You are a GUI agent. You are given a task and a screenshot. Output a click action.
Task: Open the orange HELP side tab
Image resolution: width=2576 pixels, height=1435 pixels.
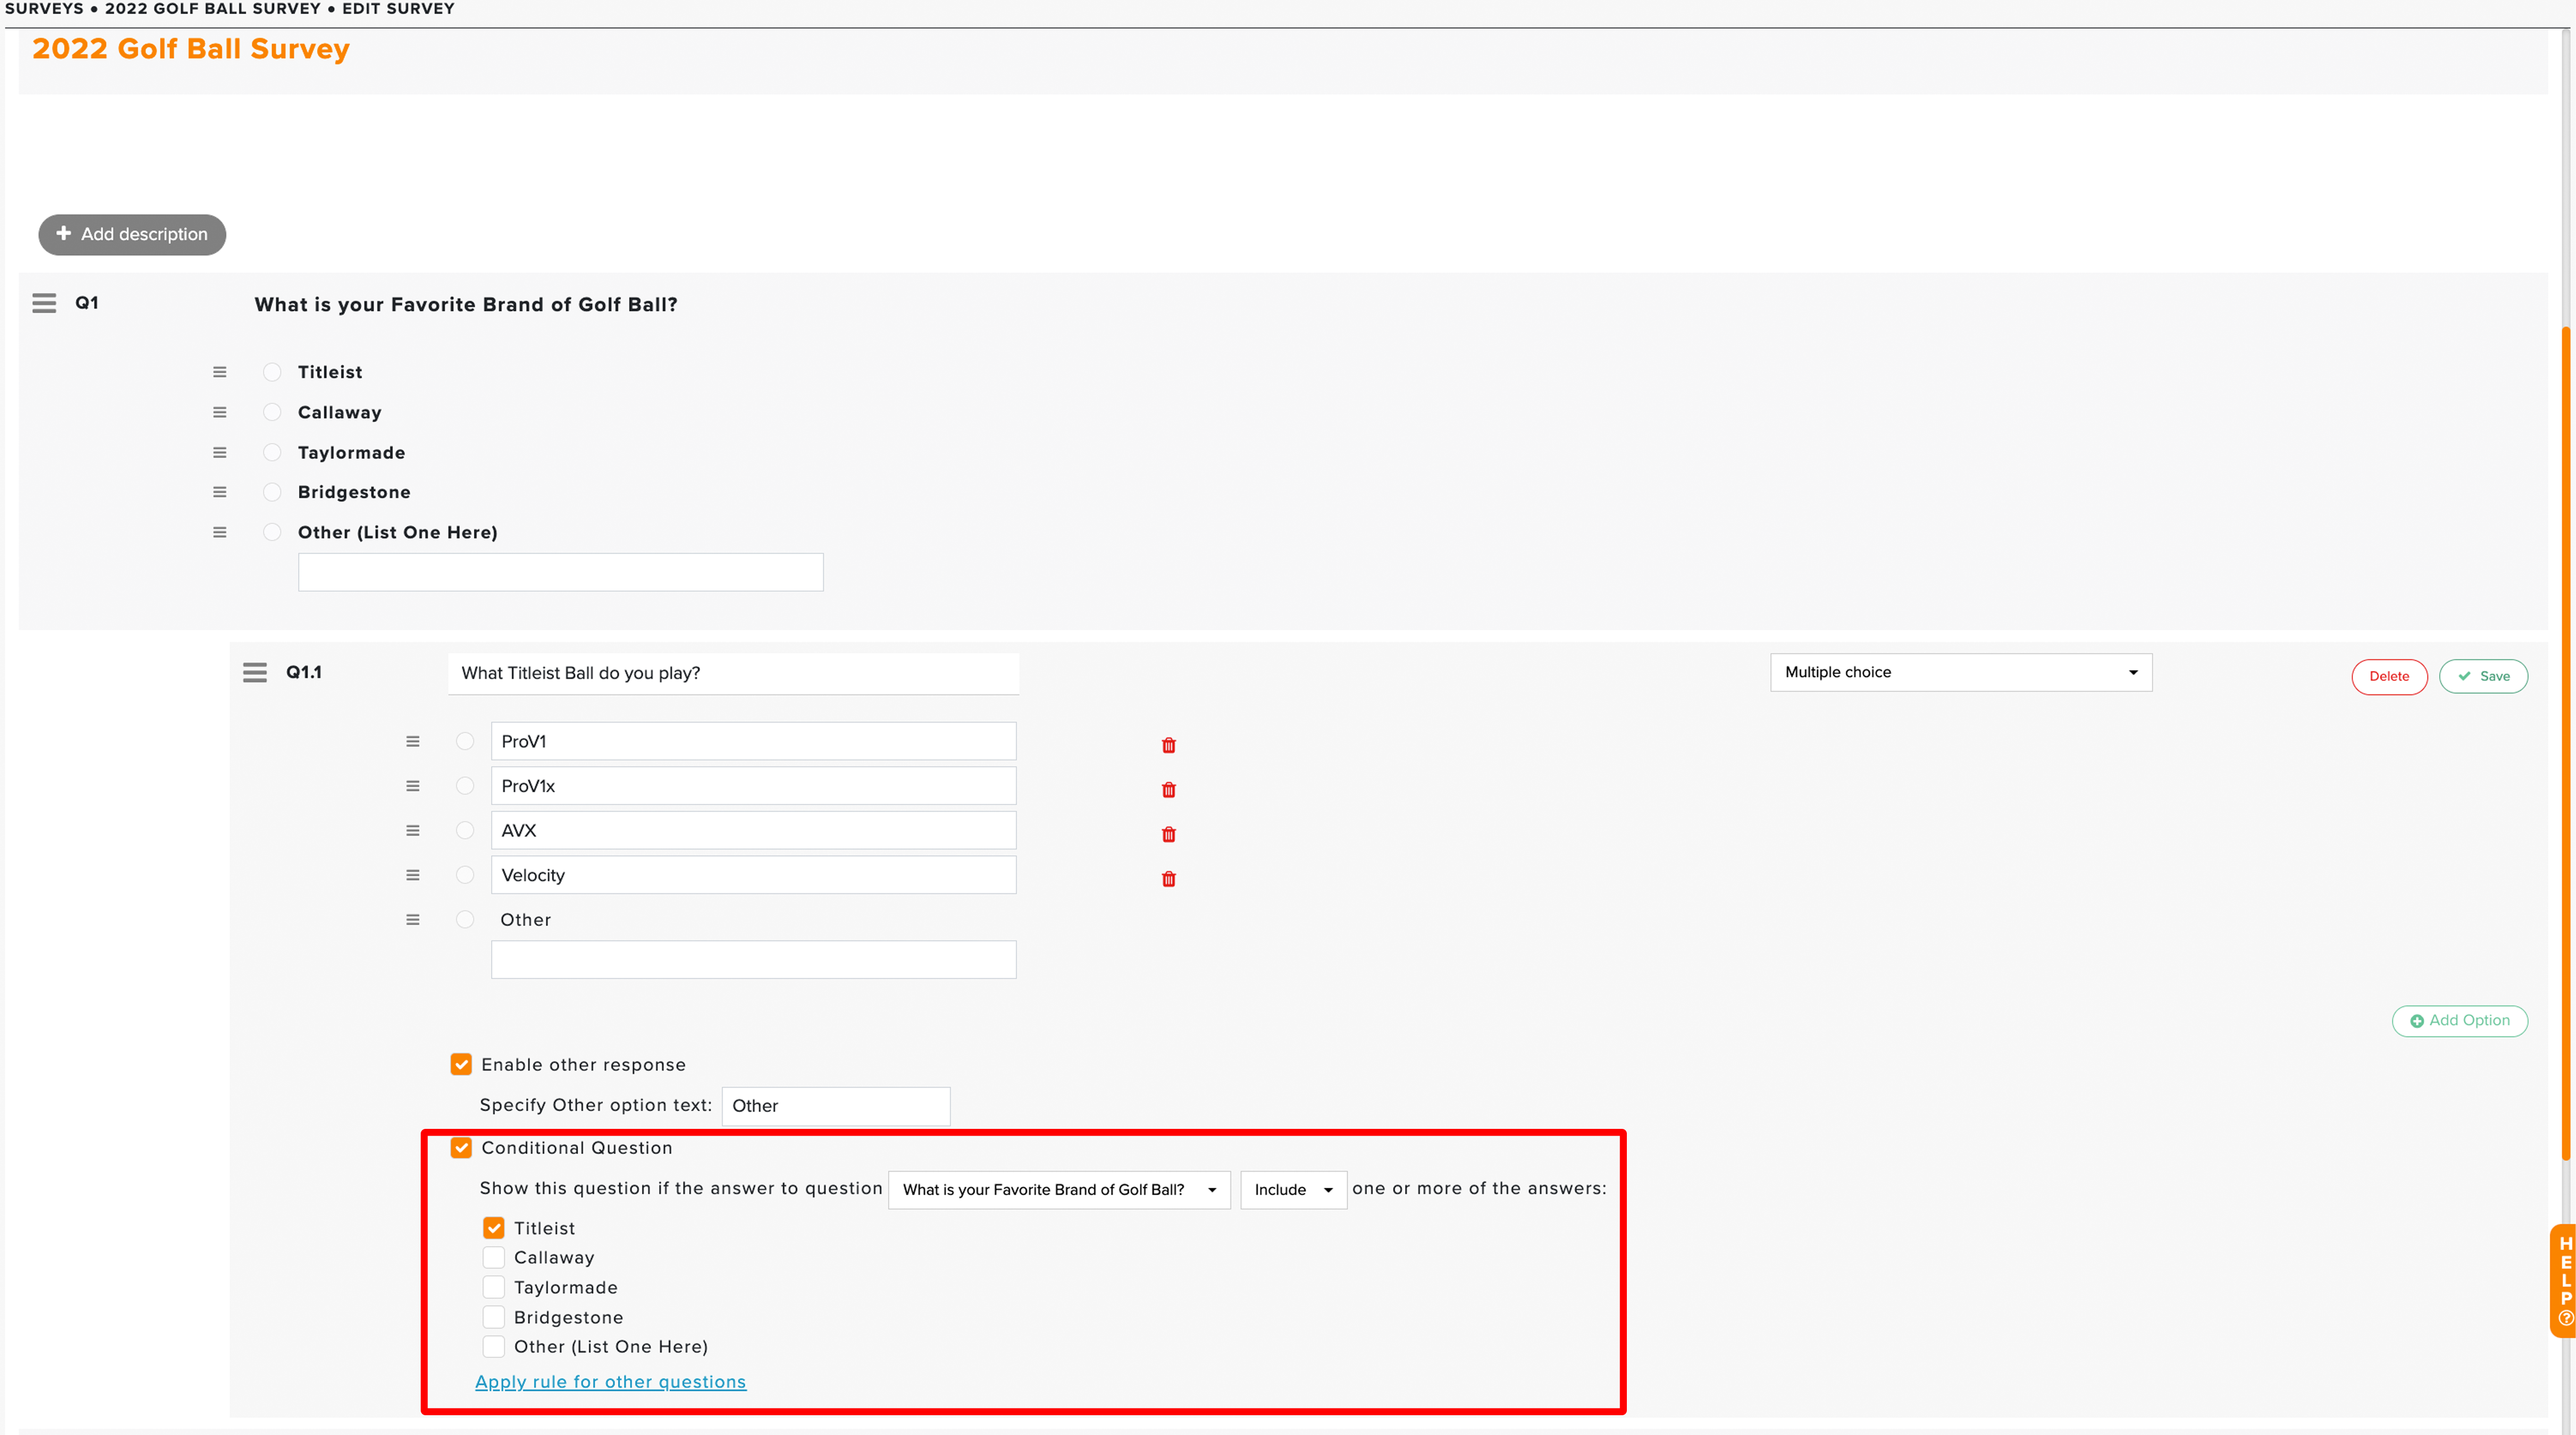point(2564,1281)
